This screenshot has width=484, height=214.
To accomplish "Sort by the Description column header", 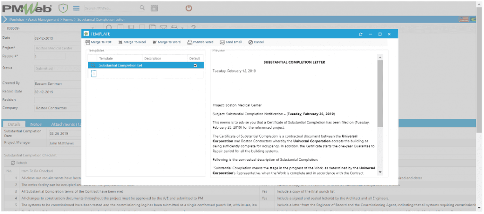I will pyautogui.click(x=164, y=58).
